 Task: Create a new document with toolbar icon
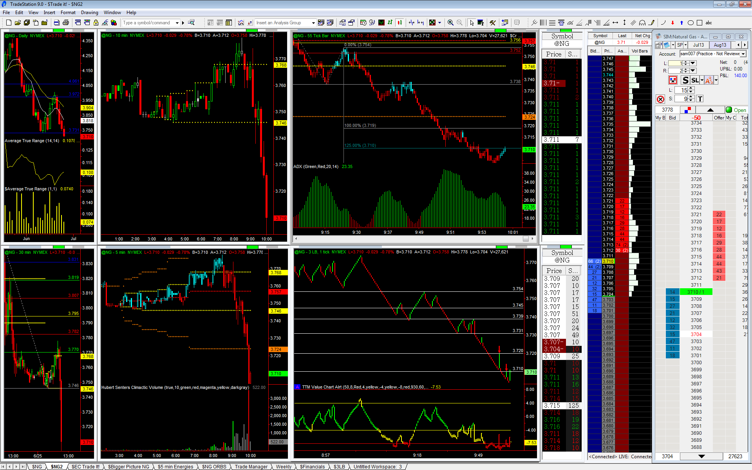point(9,23)
